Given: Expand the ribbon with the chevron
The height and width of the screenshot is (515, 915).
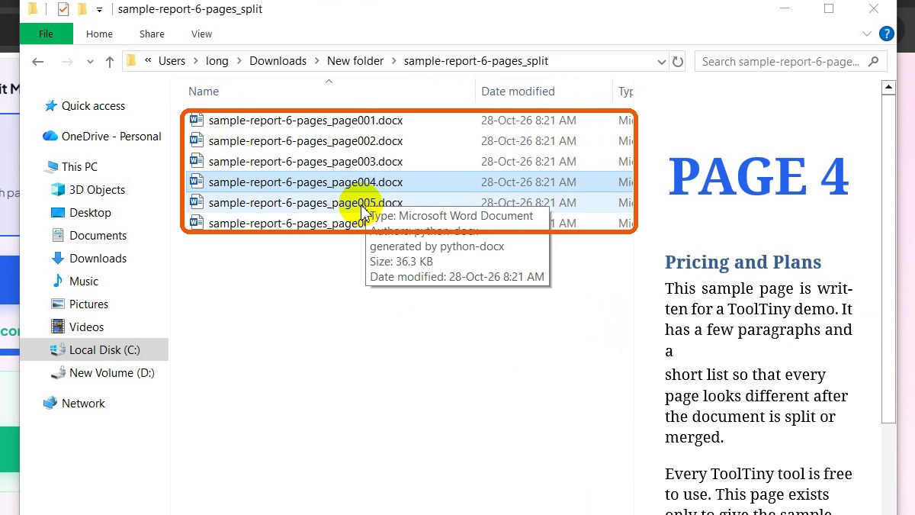Looking at the screenshot, I should (x=866, y=34).
